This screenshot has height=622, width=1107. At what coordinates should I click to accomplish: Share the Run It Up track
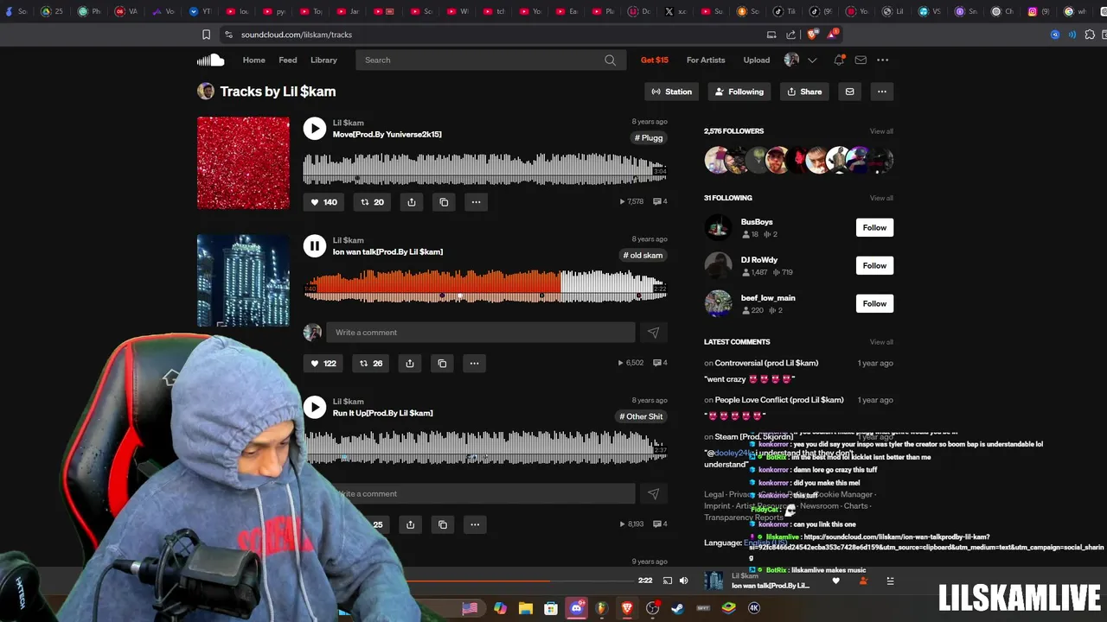click(411, 524)
